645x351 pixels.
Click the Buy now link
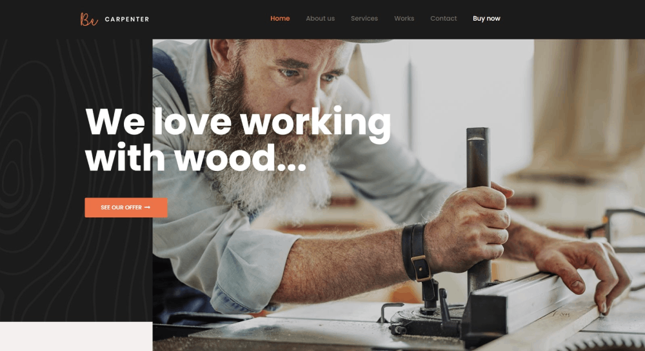tap(486, 19)
